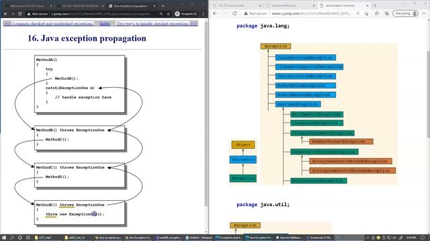This screenshot has height=241, width=430.
Task: Click Chrome address bar URL c-jump.com
Action: [101, 13]
